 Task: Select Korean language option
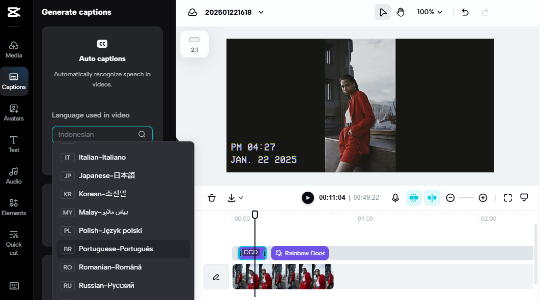[x=123, y=194]
